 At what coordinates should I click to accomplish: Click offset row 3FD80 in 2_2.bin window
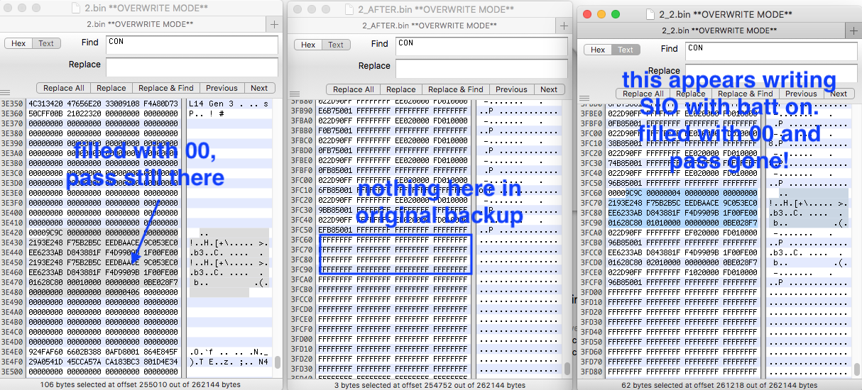pyautogui.click(x=591, y=371)
